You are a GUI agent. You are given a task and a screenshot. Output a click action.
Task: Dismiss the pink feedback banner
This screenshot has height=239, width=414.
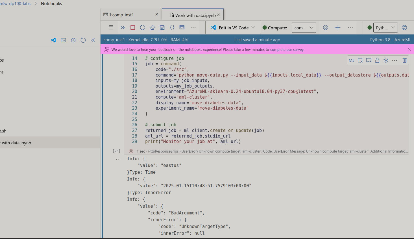(x=409, y=49)
